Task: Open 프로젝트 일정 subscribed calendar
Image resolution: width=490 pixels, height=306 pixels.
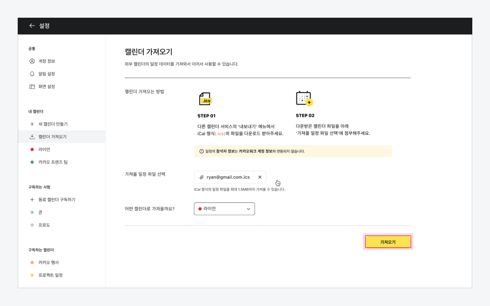Action: 50,275
